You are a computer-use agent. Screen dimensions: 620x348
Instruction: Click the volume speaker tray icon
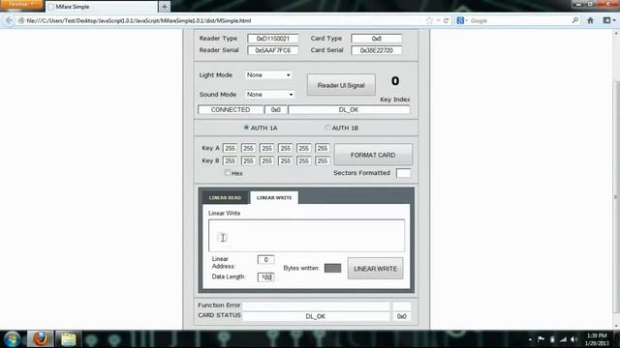click(x=573, y=339)
